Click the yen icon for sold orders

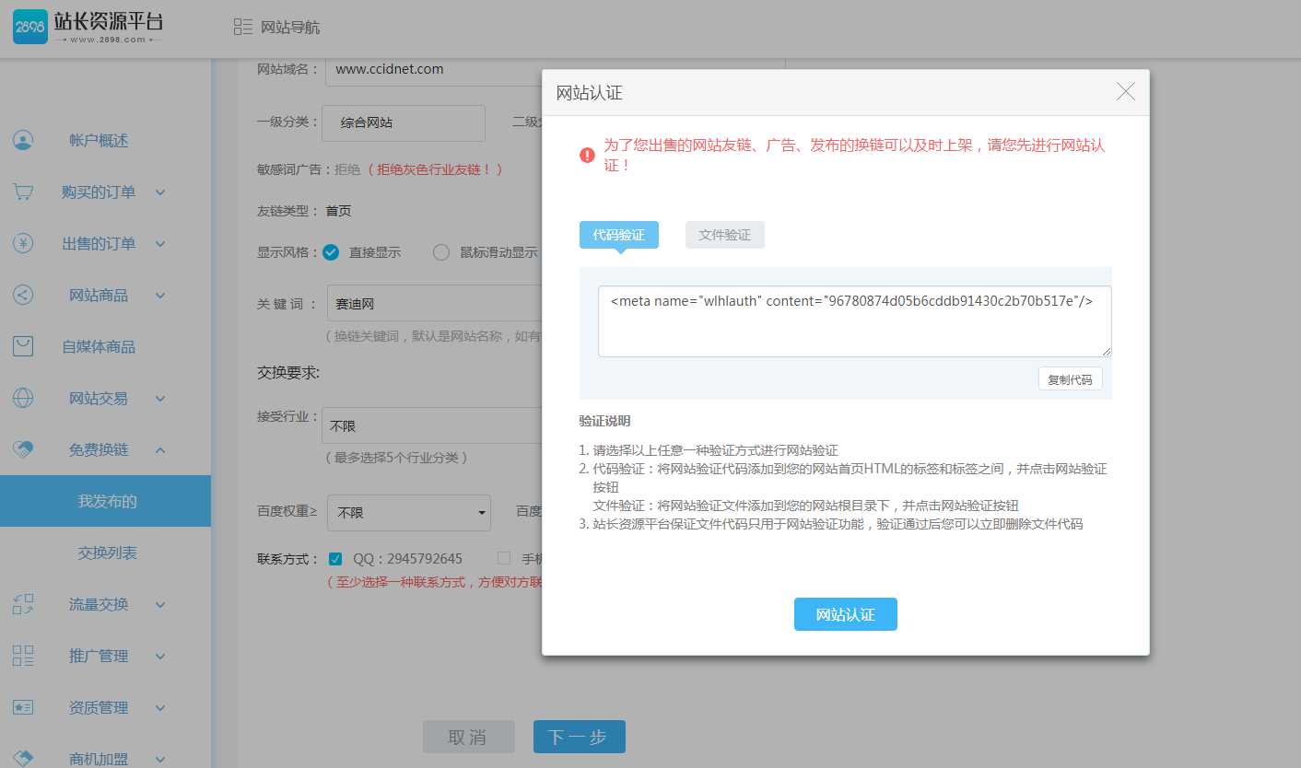pos(23,244)
